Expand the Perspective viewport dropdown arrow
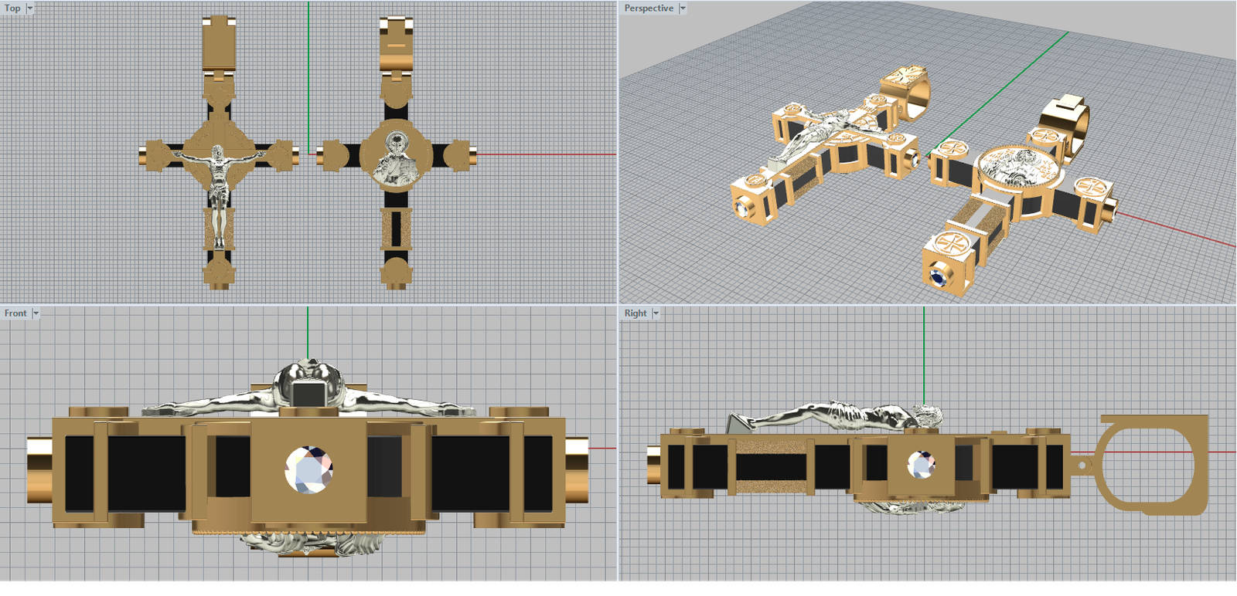 (683, 8)
